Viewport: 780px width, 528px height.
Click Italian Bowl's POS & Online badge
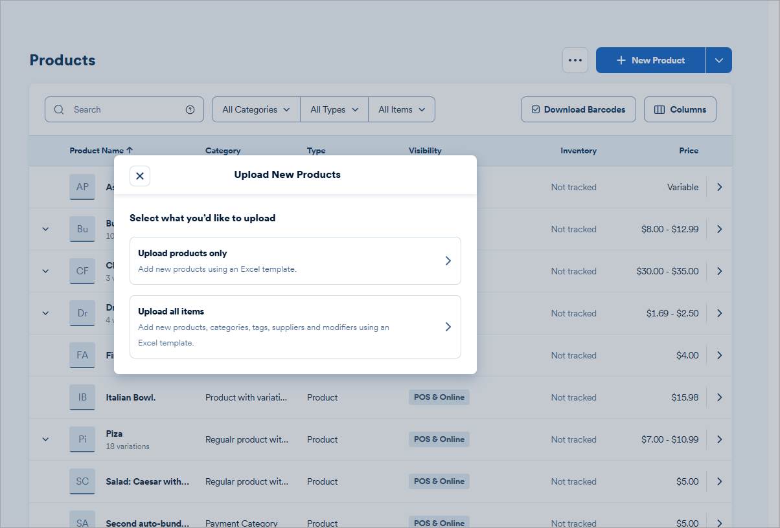[x=439, y=397]
